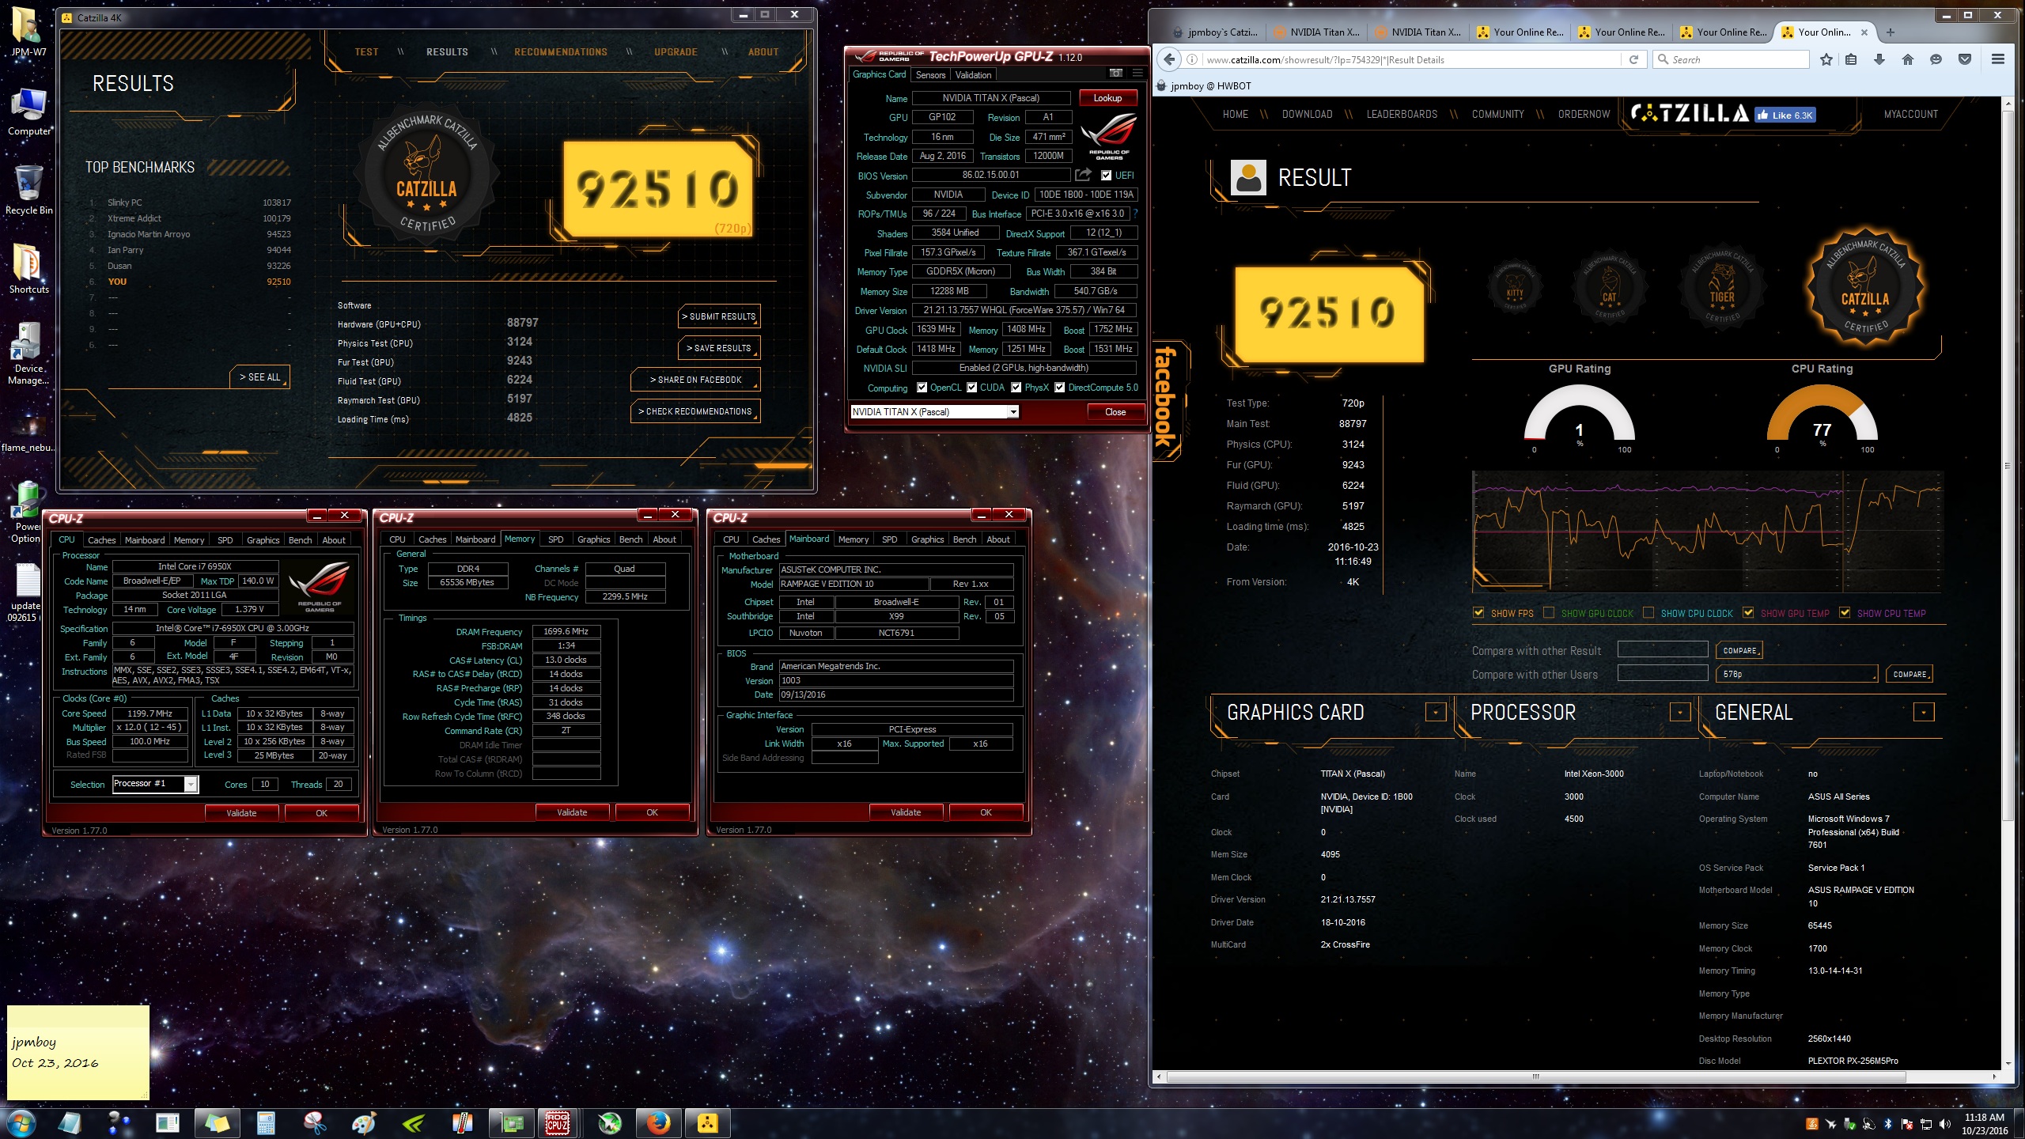Collapse the GENERAL section
Viewport: 2025px width, 1139px height.
click(x=1924, y=712)
